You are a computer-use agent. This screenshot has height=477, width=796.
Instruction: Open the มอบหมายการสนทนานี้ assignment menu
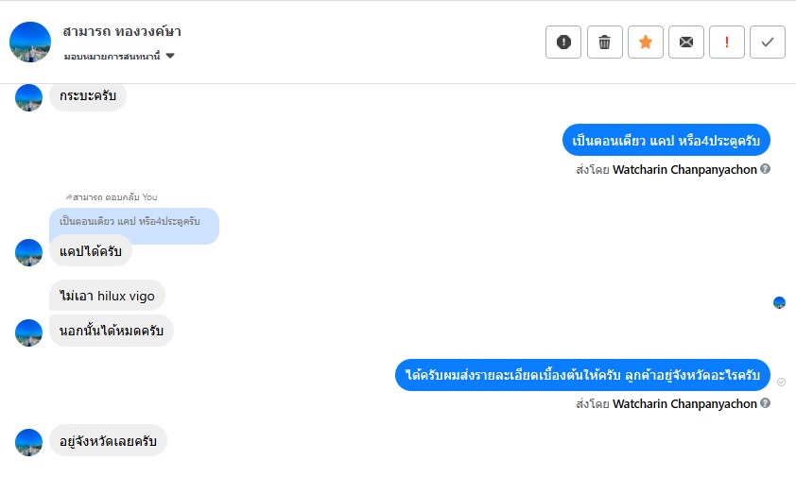coord(113,56)
